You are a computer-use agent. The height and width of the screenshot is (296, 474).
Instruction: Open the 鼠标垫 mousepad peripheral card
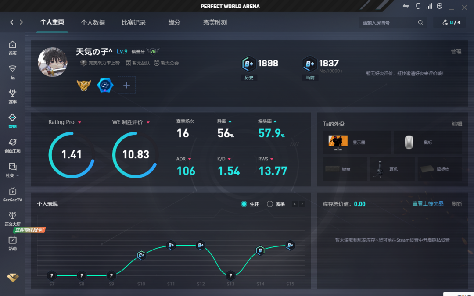pos(440,169)
